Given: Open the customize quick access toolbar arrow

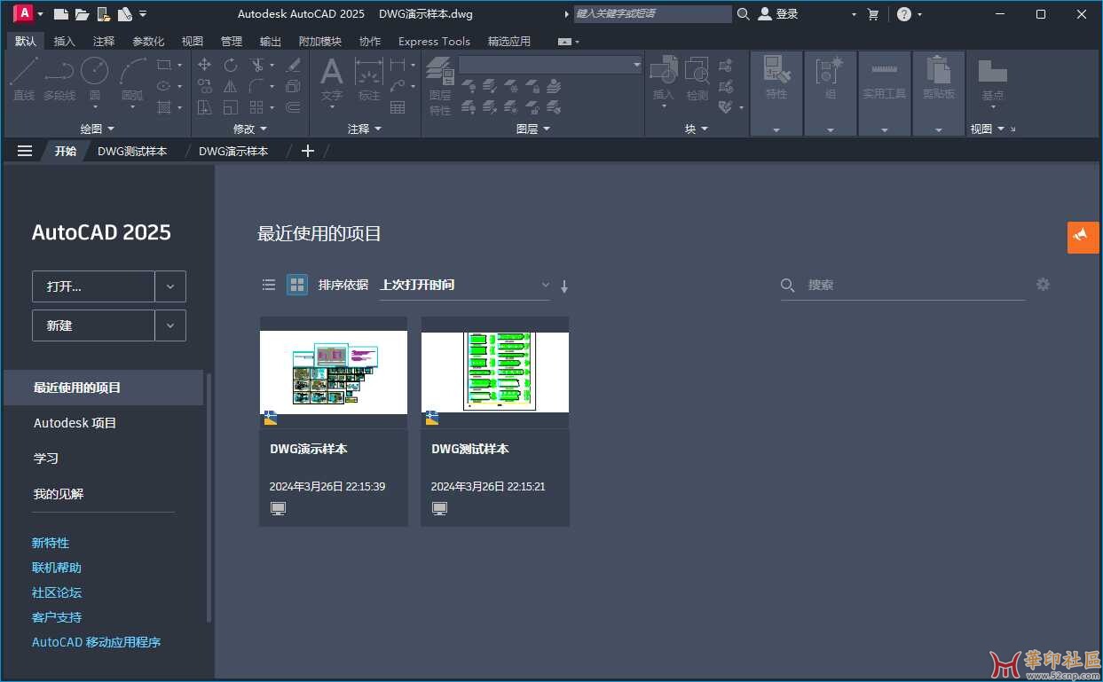Looking at the screenshot, I should (x=144, y=14).
